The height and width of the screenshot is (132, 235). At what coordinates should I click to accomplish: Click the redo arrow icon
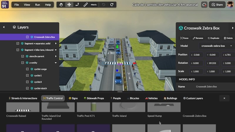tap(112, 5)
